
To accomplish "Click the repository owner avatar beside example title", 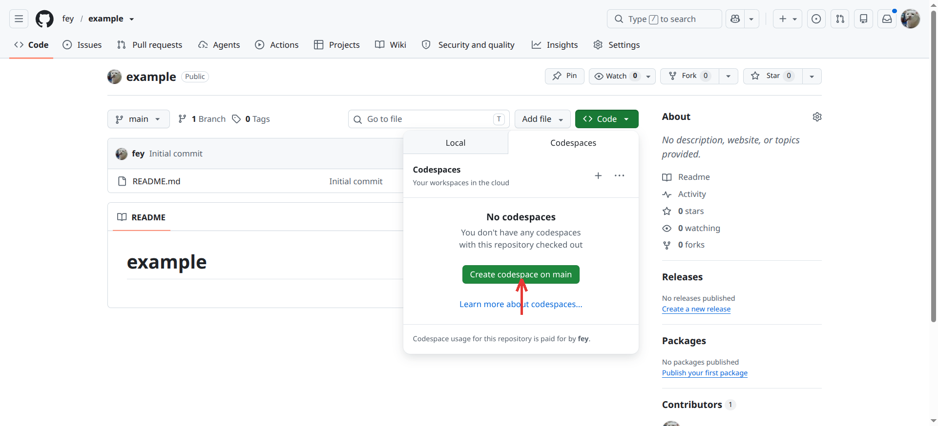I will (114, 77).
